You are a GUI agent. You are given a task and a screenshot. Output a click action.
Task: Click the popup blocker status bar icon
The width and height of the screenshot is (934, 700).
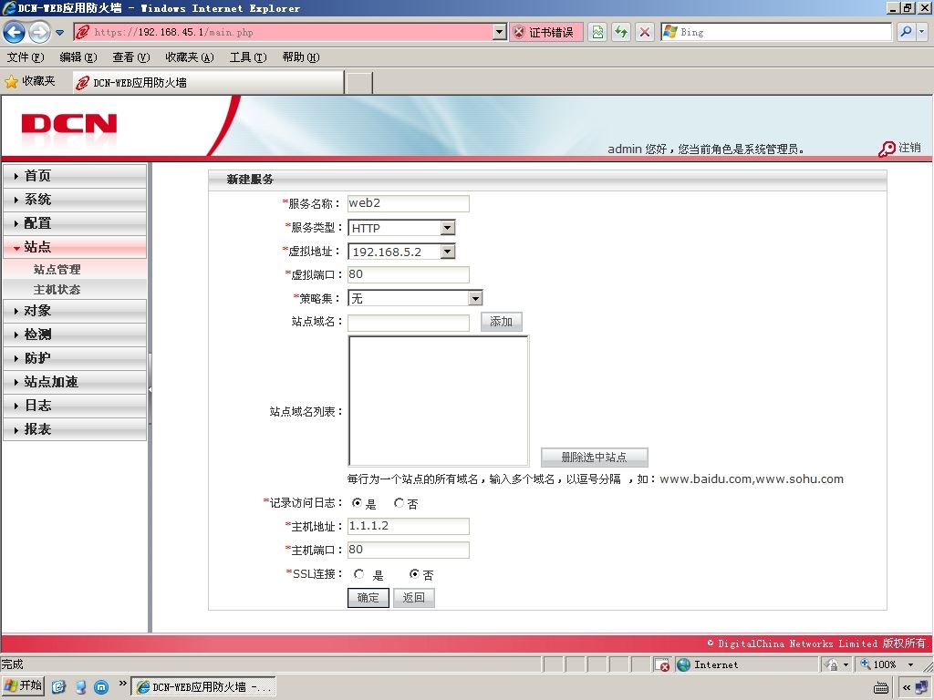tap(661, 664)
